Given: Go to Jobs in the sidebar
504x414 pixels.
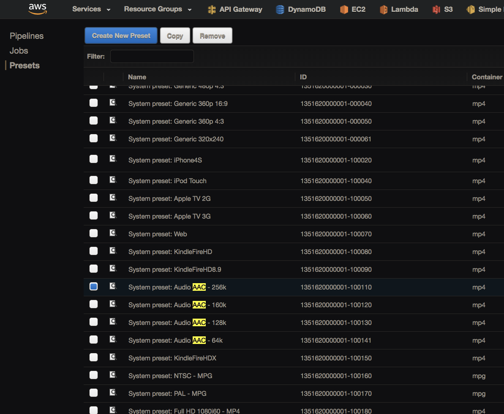Looking at the screenshot, I should click(19, 51).
